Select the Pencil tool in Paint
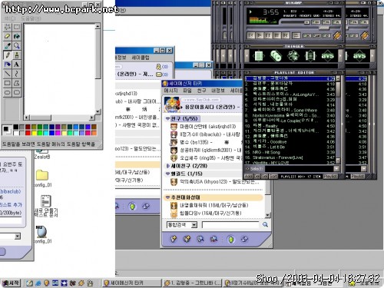The height and width of the screenshot is (288, 384). (x=8, y=55)
